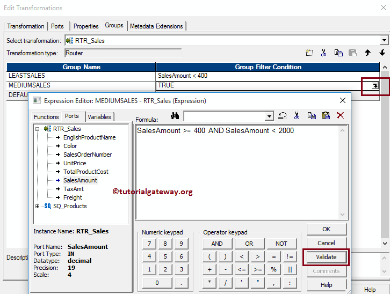This screenshot has height=294, width=390.
Task: Open the Properties tab
Action: pos(86,26)
